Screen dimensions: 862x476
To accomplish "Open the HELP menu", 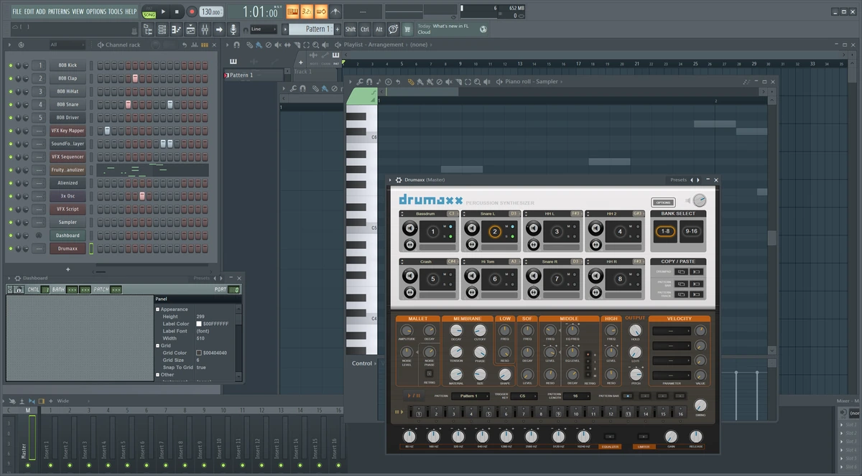I will pos(131,11).
